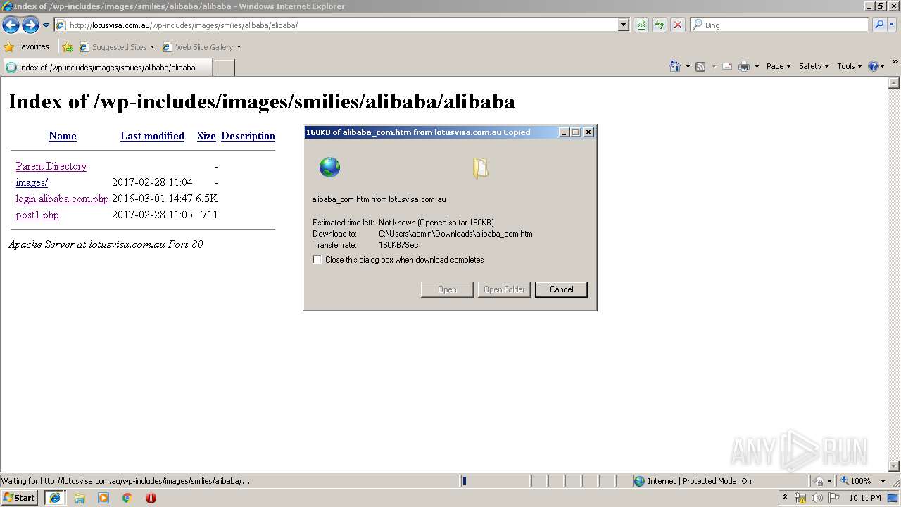901x507 pixels.
Task: Enable close dialog when download completes checkbox
Action: coord(317,260)
